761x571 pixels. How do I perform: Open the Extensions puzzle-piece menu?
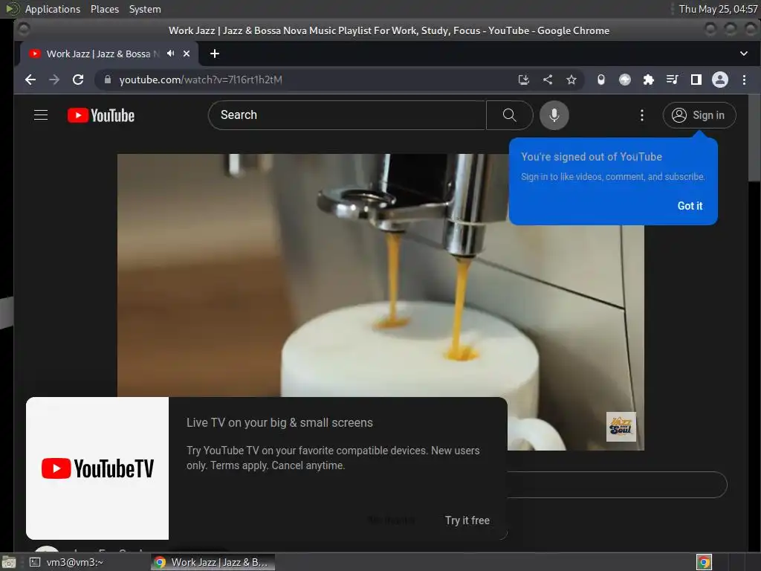click(648, 80)
